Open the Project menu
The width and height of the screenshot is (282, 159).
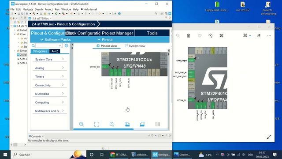coord(48,9)
